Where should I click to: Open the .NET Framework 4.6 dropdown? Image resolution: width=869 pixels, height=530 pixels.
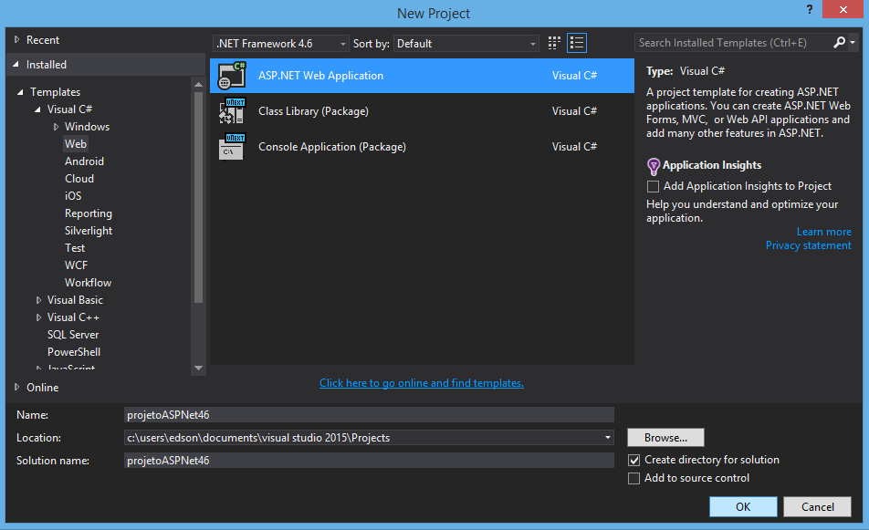tap(281, 44)
